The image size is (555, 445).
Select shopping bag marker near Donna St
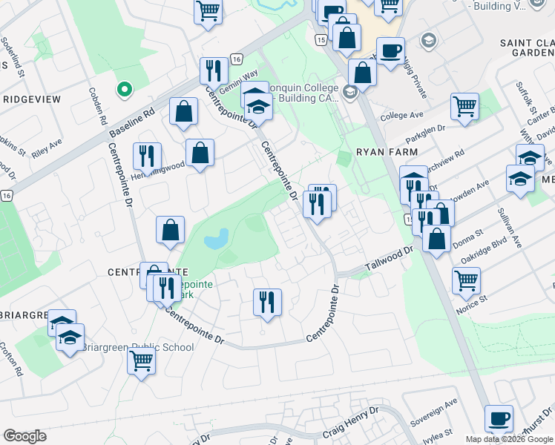tap(436, 242)
